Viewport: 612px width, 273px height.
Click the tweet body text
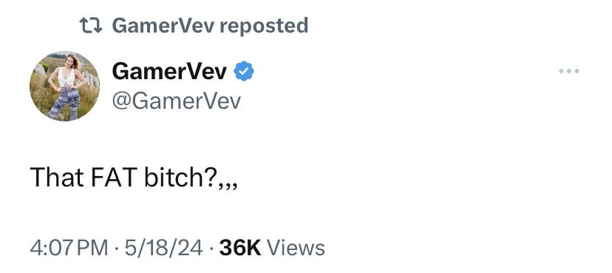(134, 177)
